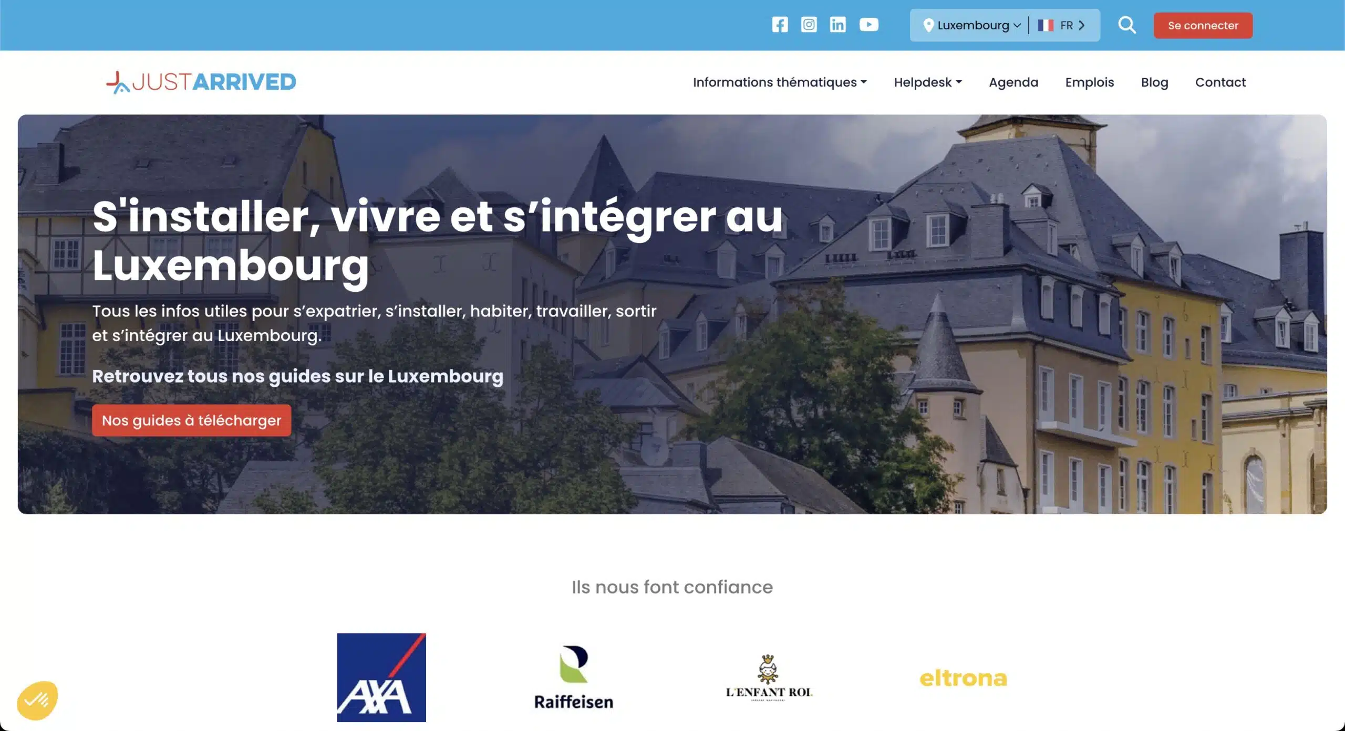Screen dimensions: 1345x731
Task: Expand the Luxembourg location dropdown
Action: coord(973,25)
